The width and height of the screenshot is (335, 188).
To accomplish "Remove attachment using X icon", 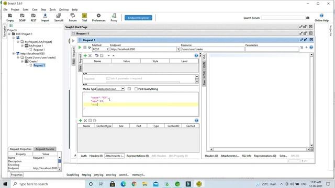I will 85,121.
